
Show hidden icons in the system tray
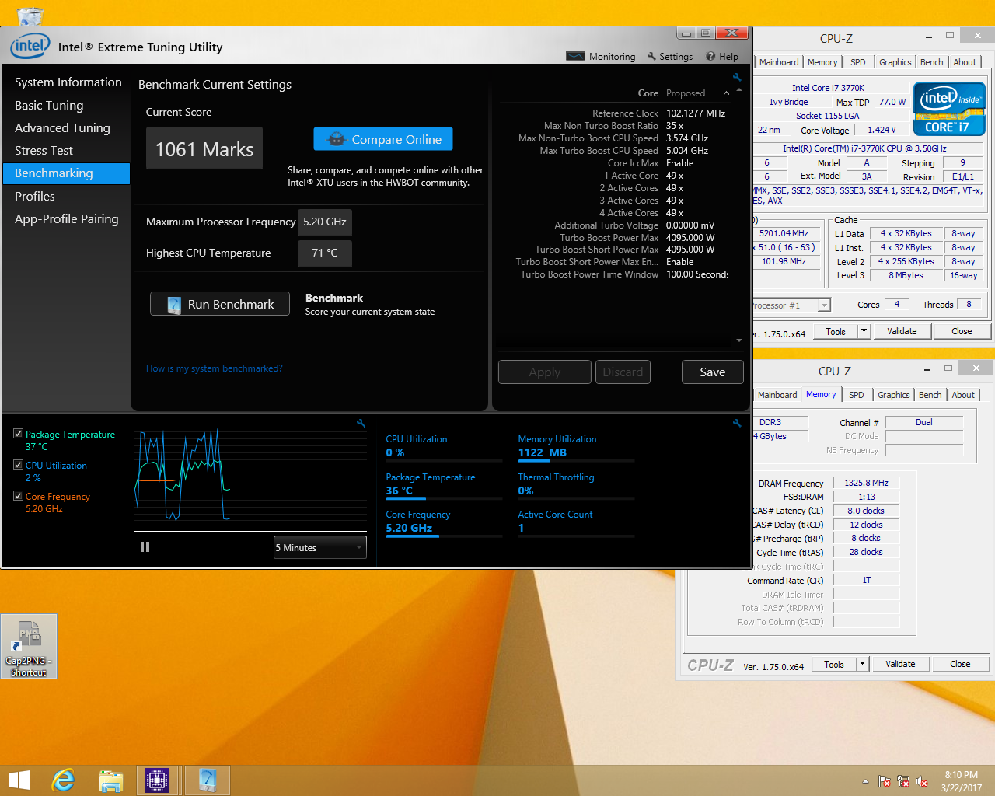pos(865,781)
